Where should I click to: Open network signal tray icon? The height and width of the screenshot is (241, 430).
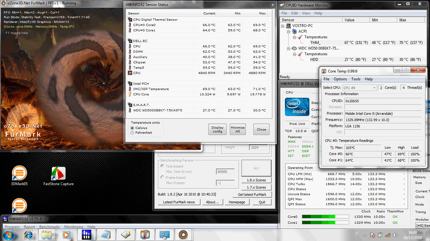(388, 235)
